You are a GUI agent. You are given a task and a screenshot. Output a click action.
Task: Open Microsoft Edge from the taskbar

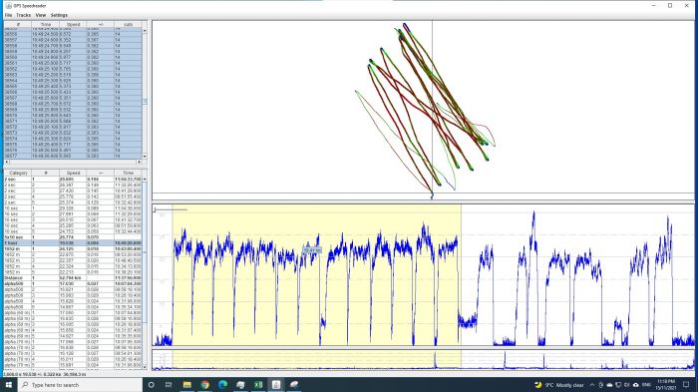pos(222,384)
